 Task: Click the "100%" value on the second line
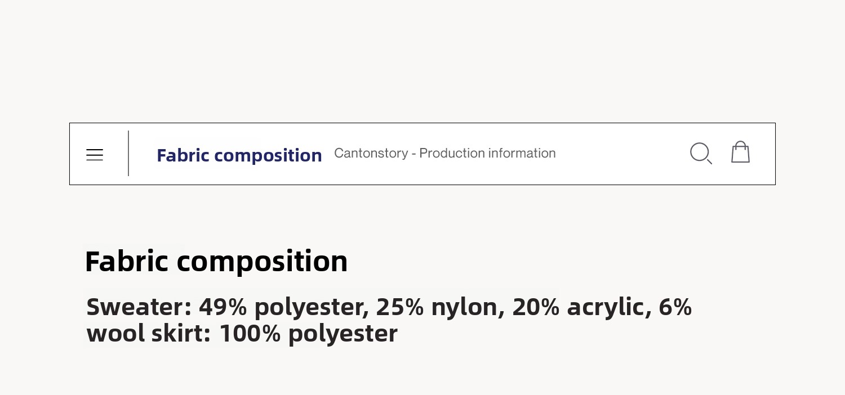[x=250, y=333]
